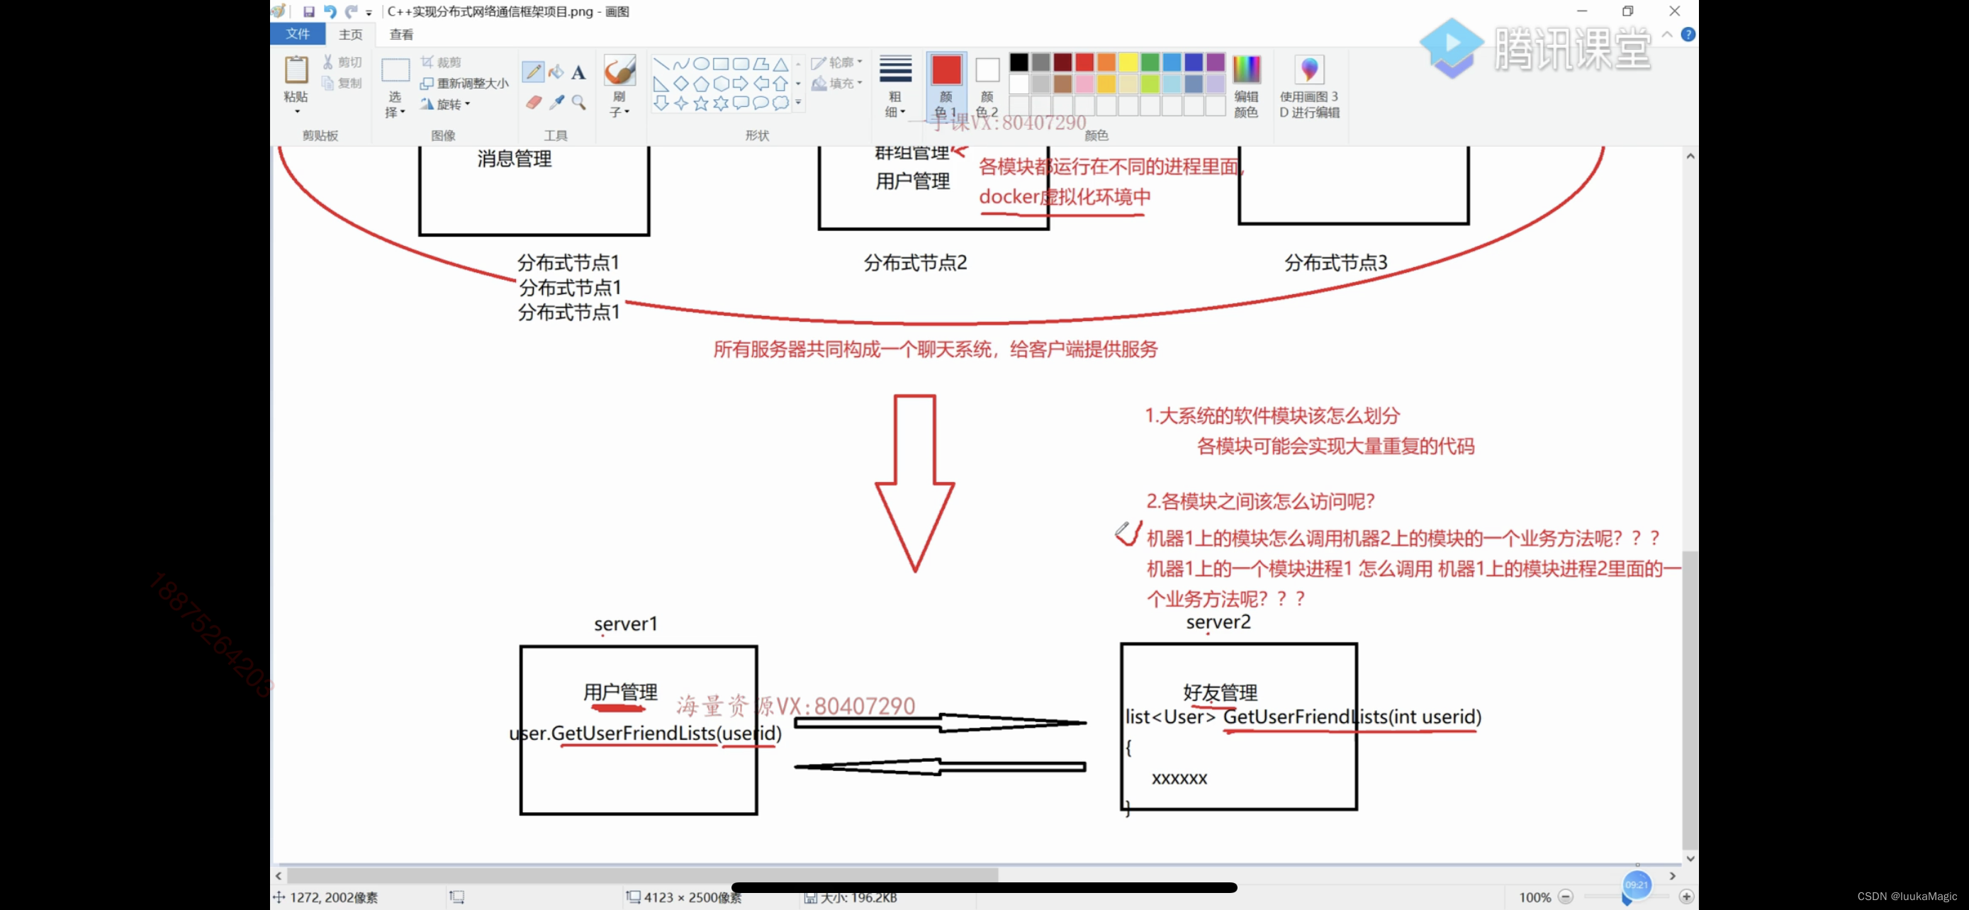The image size is (1969, 910).
Task: Click 编辑颜色 (Edit colors) button
Action: (1246, 86)
